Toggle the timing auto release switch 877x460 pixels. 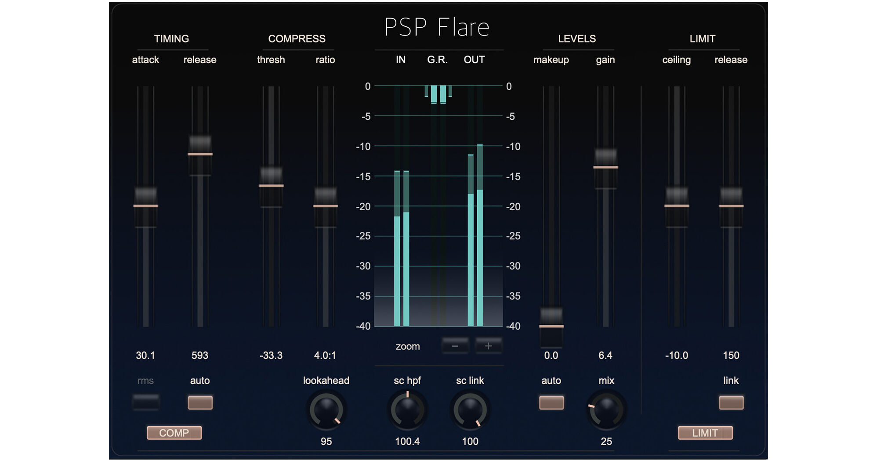200,402
